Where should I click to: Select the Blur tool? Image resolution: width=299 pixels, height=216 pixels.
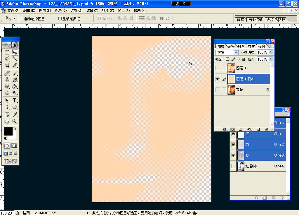[7, 93]
